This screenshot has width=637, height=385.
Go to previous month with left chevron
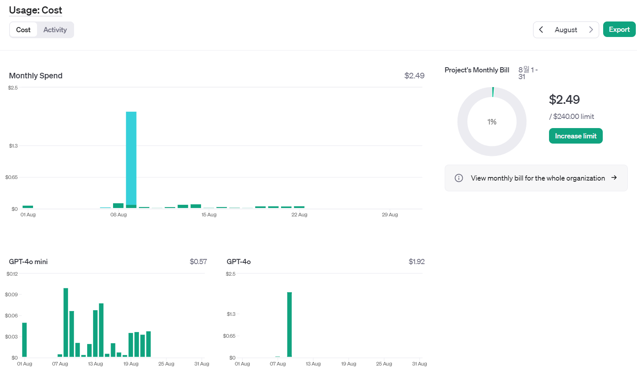pyautogui.click(x=541, y=30)
